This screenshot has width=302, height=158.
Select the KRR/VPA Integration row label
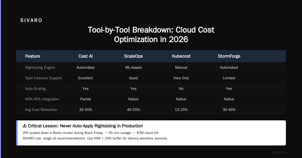click(42, 99)
